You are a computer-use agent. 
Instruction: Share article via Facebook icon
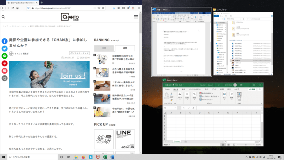[5, 41]
